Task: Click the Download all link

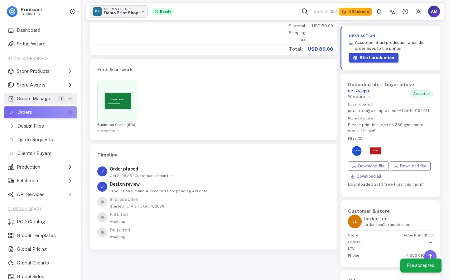Action: (366, 176)
